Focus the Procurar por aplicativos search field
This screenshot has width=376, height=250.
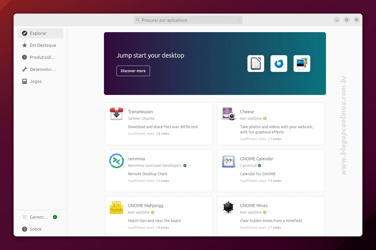(x=188, y=20)
